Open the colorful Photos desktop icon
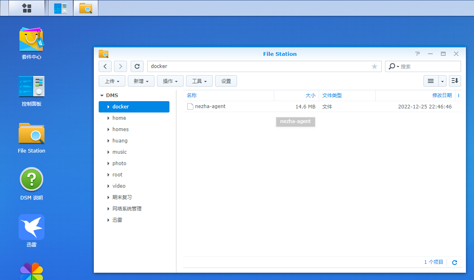The width and height of the screenshot is (474, 280). 32,271
